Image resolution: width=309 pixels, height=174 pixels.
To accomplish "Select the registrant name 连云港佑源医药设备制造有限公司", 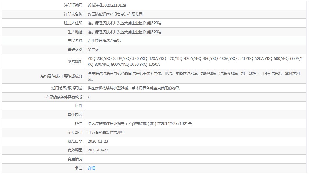I will (x=115, y=14).
